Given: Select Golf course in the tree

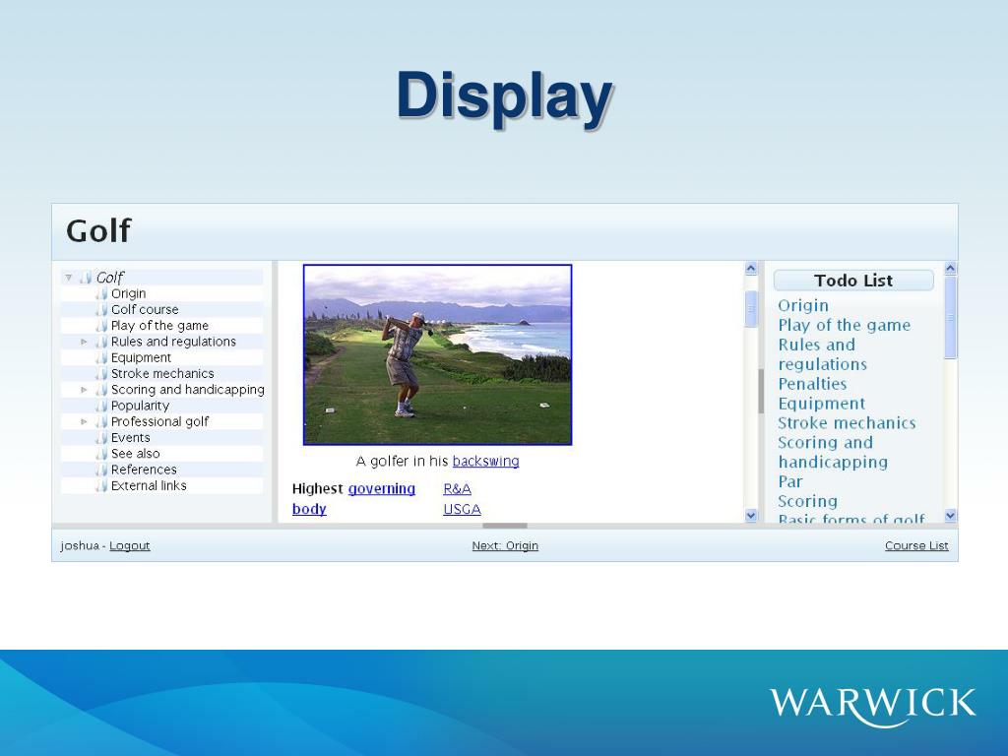Looking at the screenshot, I should tap(145, 310).
